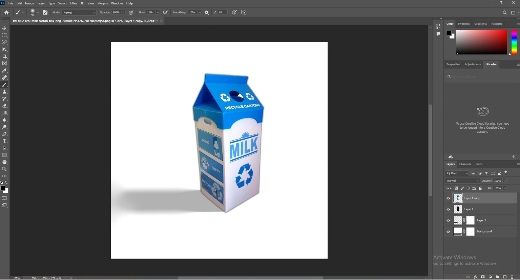Open the layer Opacity dropdown arrow
Viewport: 520px width, 280px height.
(504, 181)
